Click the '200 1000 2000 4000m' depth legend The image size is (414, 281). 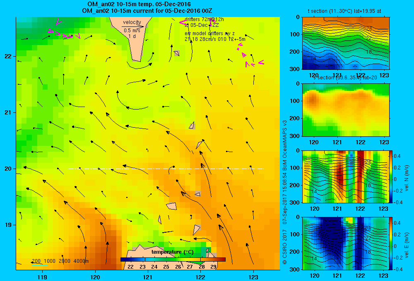point(60,261)
